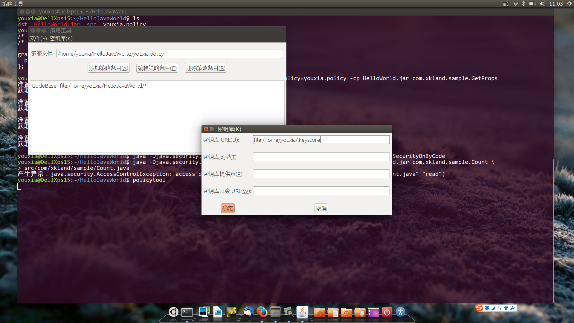The image size is (574, 323).
Task: Click the terminal icon in the taskbar
Action: 187,312
